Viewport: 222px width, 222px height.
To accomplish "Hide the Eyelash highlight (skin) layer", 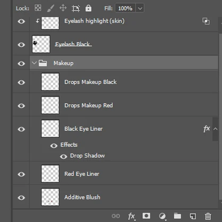I will tap(21, 21).
